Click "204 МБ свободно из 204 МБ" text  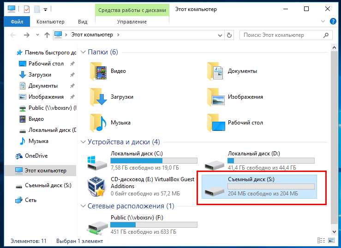pos(263,194)
